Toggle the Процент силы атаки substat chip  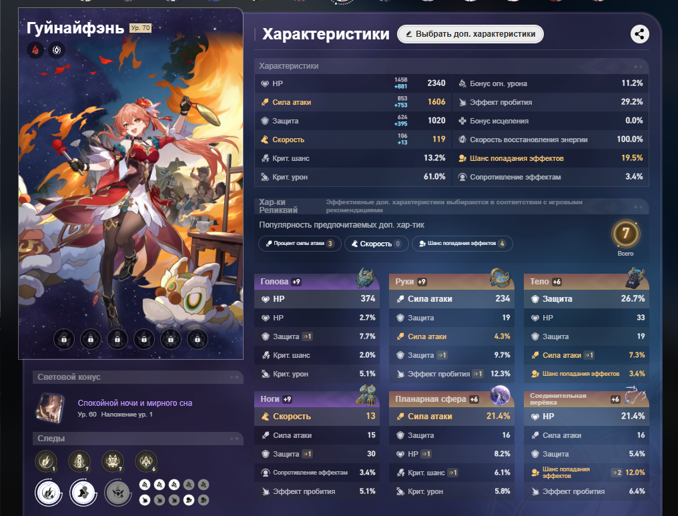(x=300, y=244)
